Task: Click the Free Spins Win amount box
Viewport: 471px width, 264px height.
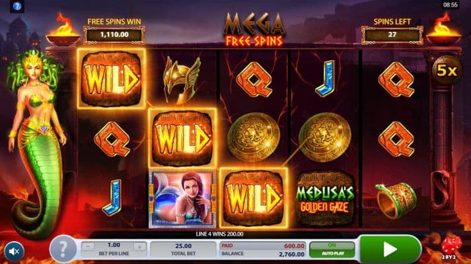Action: click(114, 35)
